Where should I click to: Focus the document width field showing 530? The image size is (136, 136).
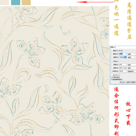(123, 65)
